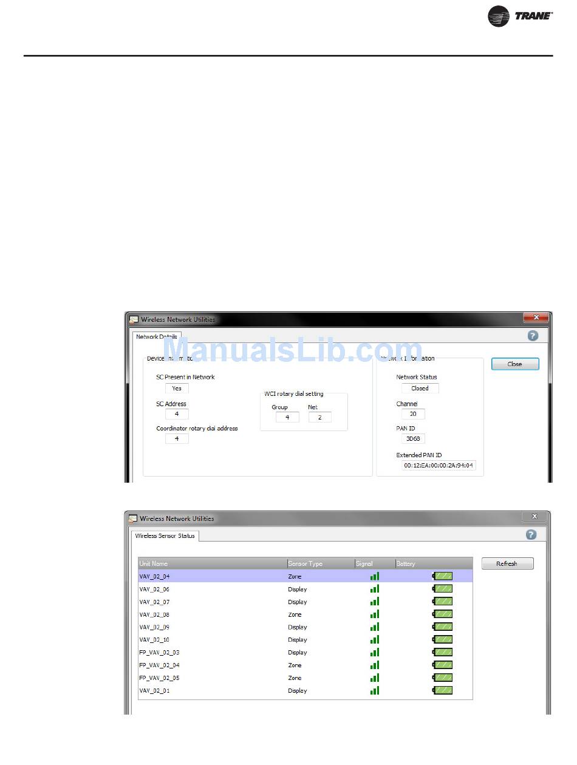Click the signal bars for FP_VAV_02_03

375,653
